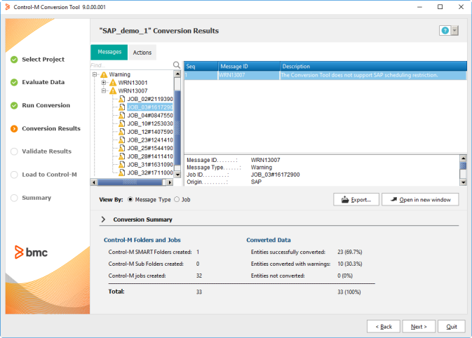Click the Warning triangle icon at tree root
Viewport: 472px width, 338px height.
point(104,74)
